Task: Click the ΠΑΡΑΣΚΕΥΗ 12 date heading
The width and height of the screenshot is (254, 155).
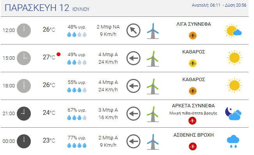Action: (x=37, y=8)
